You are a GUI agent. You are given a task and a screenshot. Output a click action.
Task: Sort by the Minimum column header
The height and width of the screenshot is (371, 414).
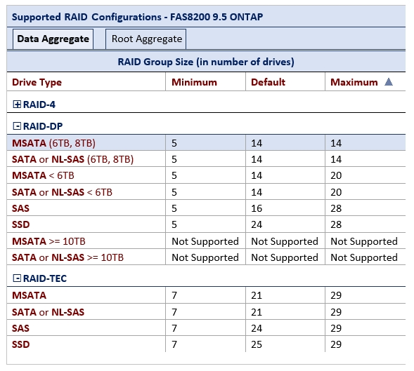click(x=194, y=82)
